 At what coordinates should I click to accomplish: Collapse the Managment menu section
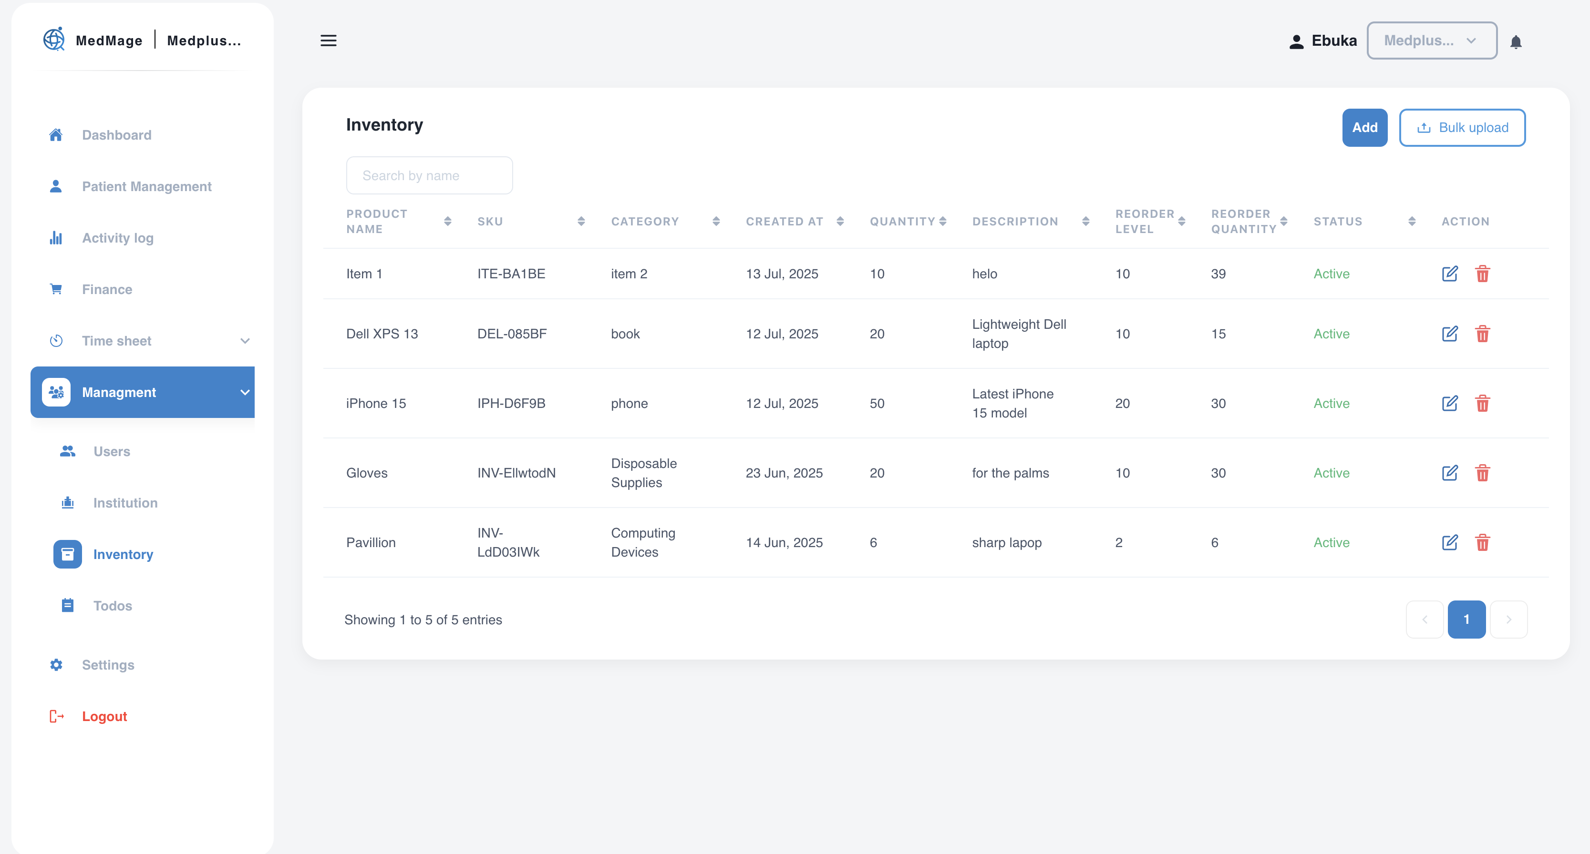(245, 392)
